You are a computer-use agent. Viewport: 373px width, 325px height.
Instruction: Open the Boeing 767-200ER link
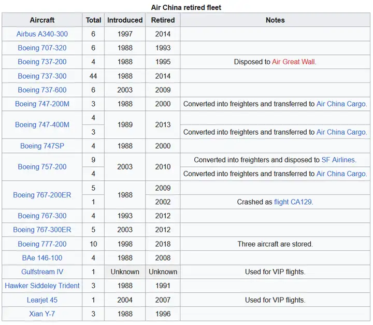[x=42, y=195]
